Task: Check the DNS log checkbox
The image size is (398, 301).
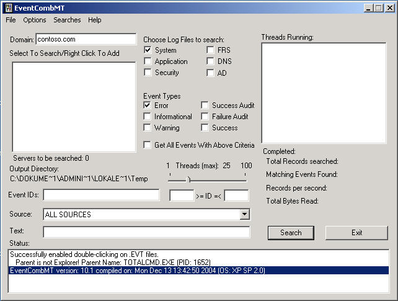Action: tap(210, 61)
